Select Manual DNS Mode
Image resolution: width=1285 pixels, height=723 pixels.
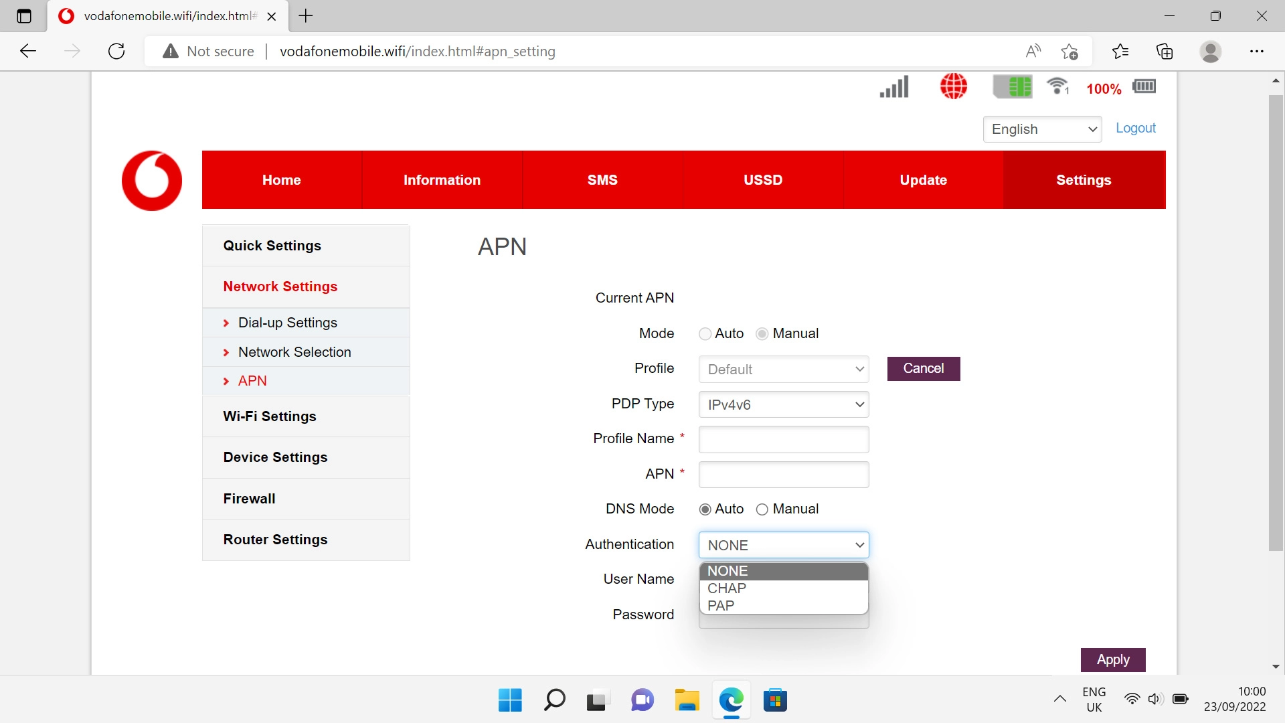point(762,509)
